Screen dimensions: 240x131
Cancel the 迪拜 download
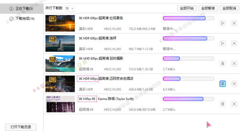[234, 43]
